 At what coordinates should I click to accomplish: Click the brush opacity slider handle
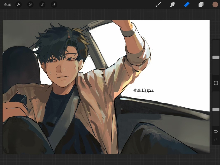(216, 109)
